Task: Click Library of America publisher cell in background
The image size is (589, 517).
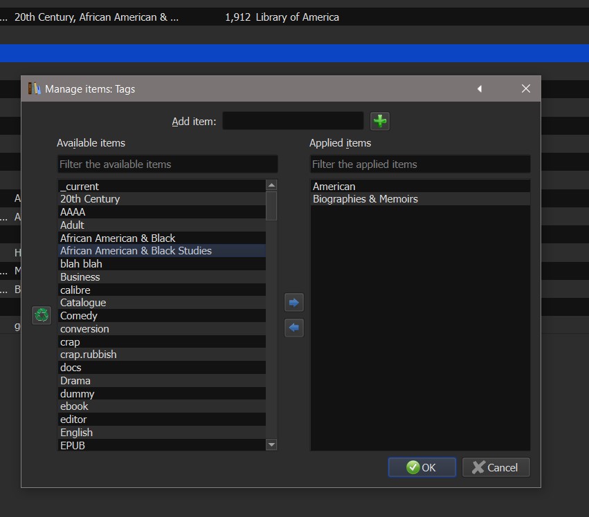Action: point(297,17)
